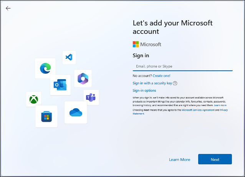Click the back arrow button

point(8,8)
